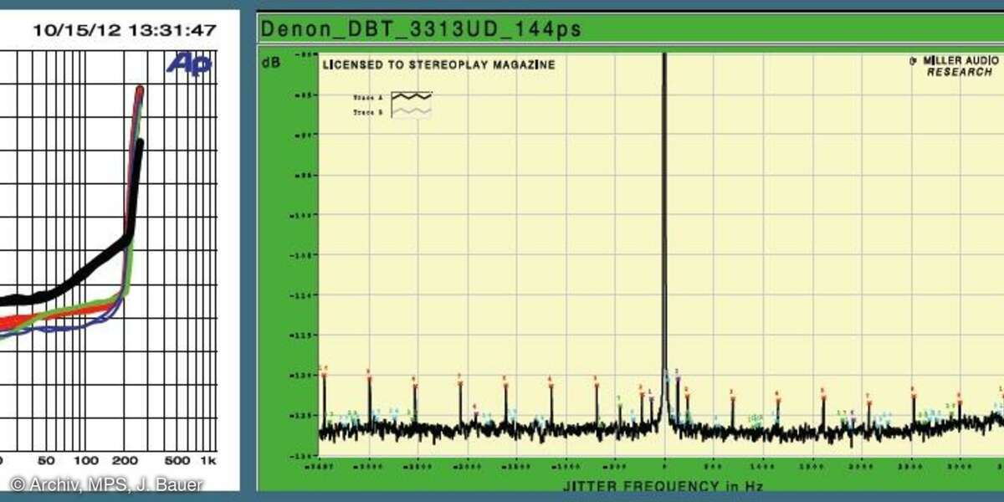Click the Miller Audio Research logo
1004x502 pixels.
pyautogui.click(x=954, y=66)
